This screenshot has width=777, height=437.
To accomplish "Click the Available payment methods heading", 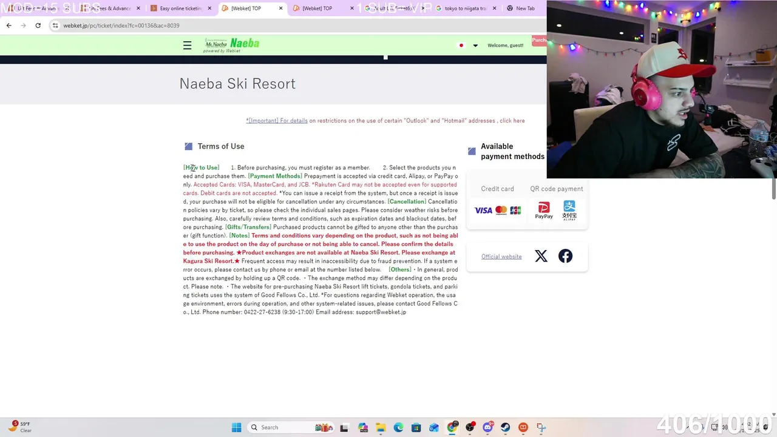I will coord(512,151).
